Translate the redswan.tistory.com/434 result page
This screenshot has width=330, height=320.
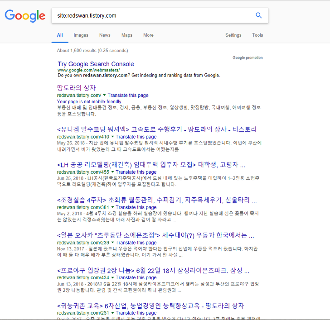136,277
